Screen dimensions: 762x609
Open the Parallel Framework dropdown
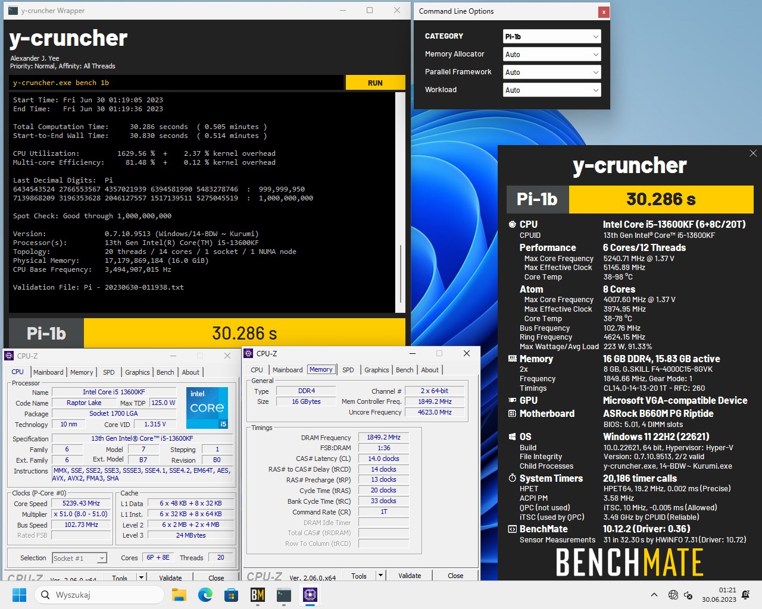[551, 72]
